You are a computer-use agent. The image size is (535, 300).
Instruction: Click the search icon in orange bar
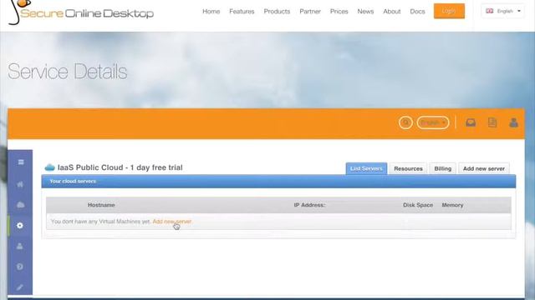[405, 122]
